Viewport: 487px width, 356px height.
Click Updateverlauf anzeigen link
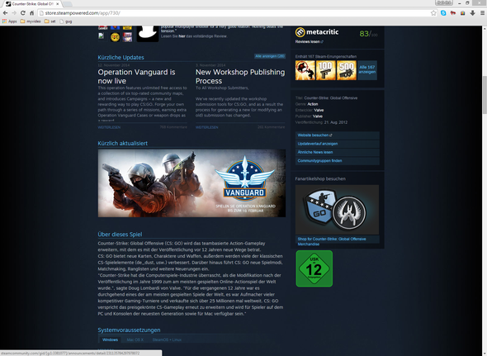337,144
